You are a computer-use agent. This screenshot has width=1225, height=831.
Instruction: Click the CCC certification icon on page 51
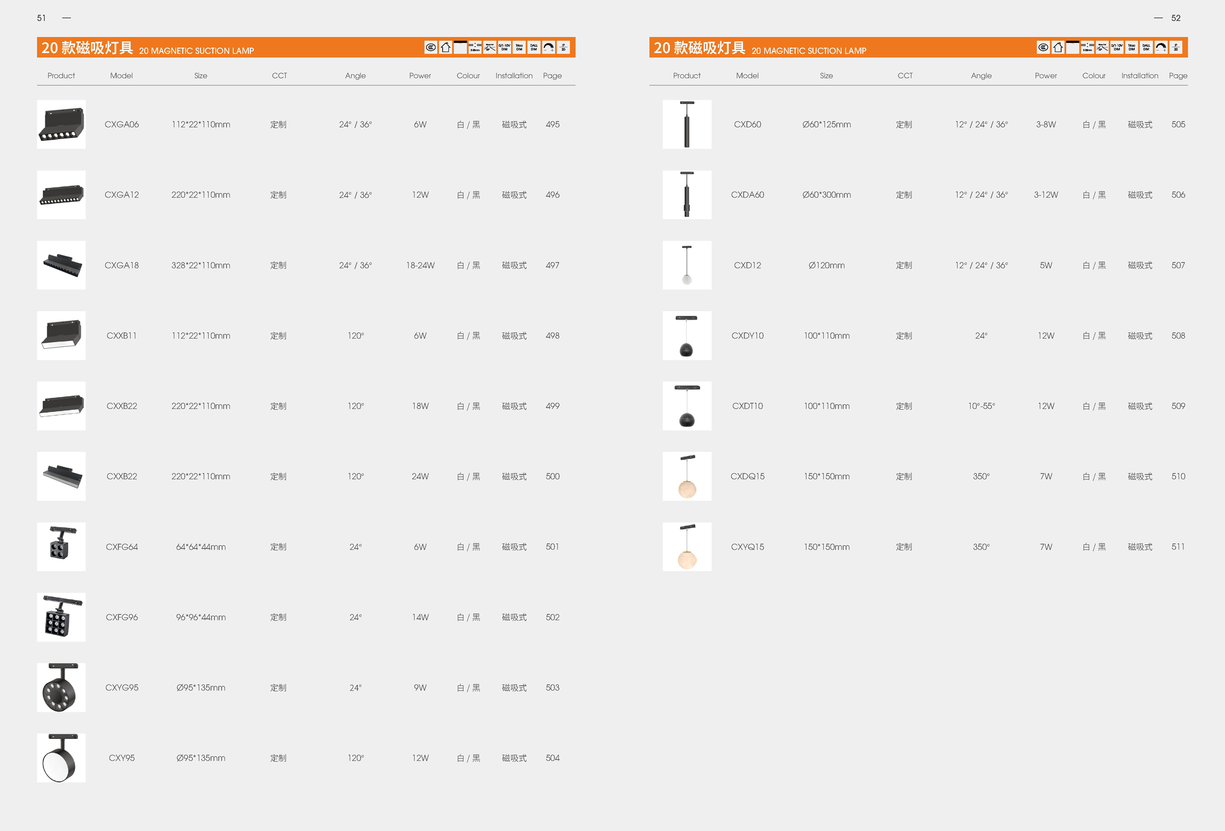point(431,47)
